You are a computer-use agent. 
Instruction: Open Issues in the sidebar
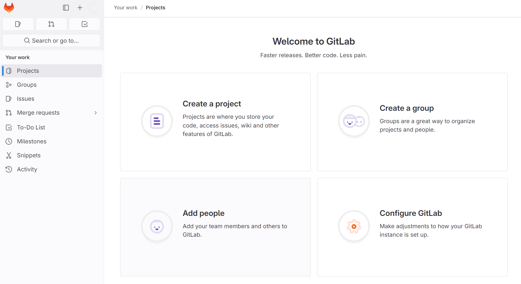[x=52, y=99]
